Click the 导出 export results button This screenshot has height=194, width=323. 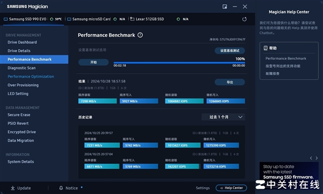pyautogui.click(x=230, y=82)
